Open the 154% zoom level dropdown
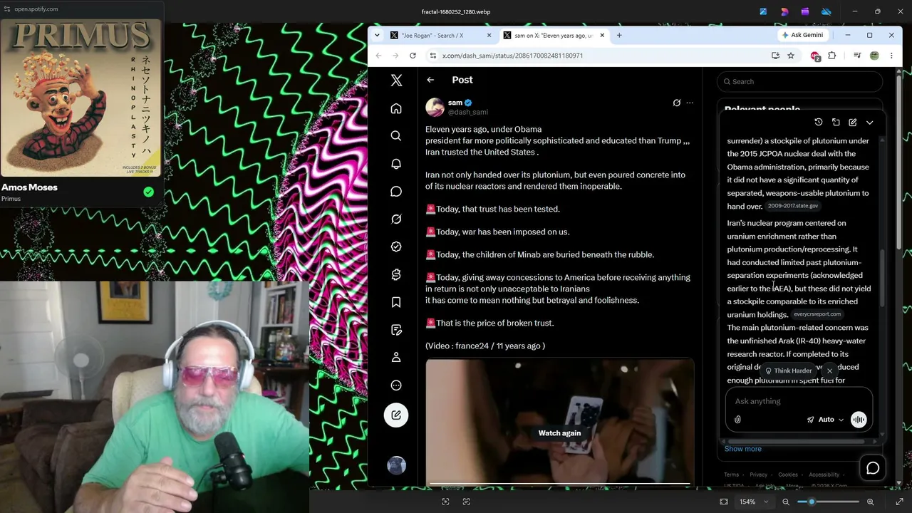Screen dimensions: 912x513 pyautogui.click(x=753, y=502)
